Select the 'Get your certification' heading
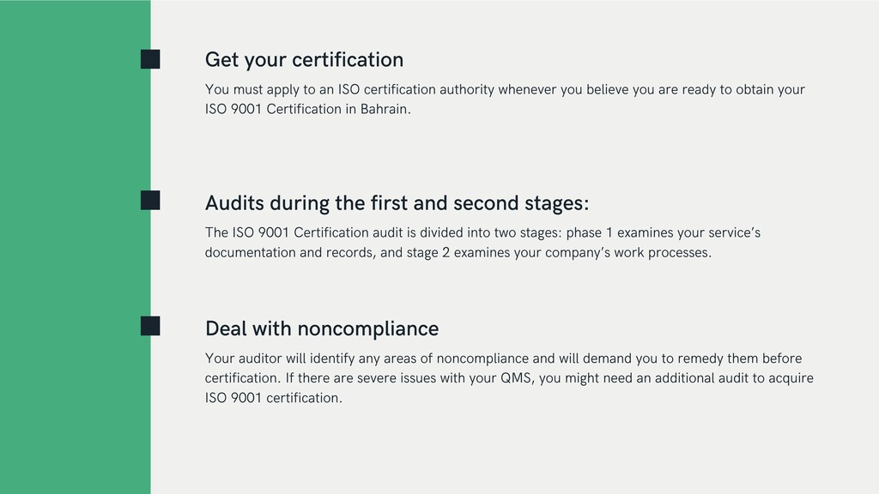 304,60
